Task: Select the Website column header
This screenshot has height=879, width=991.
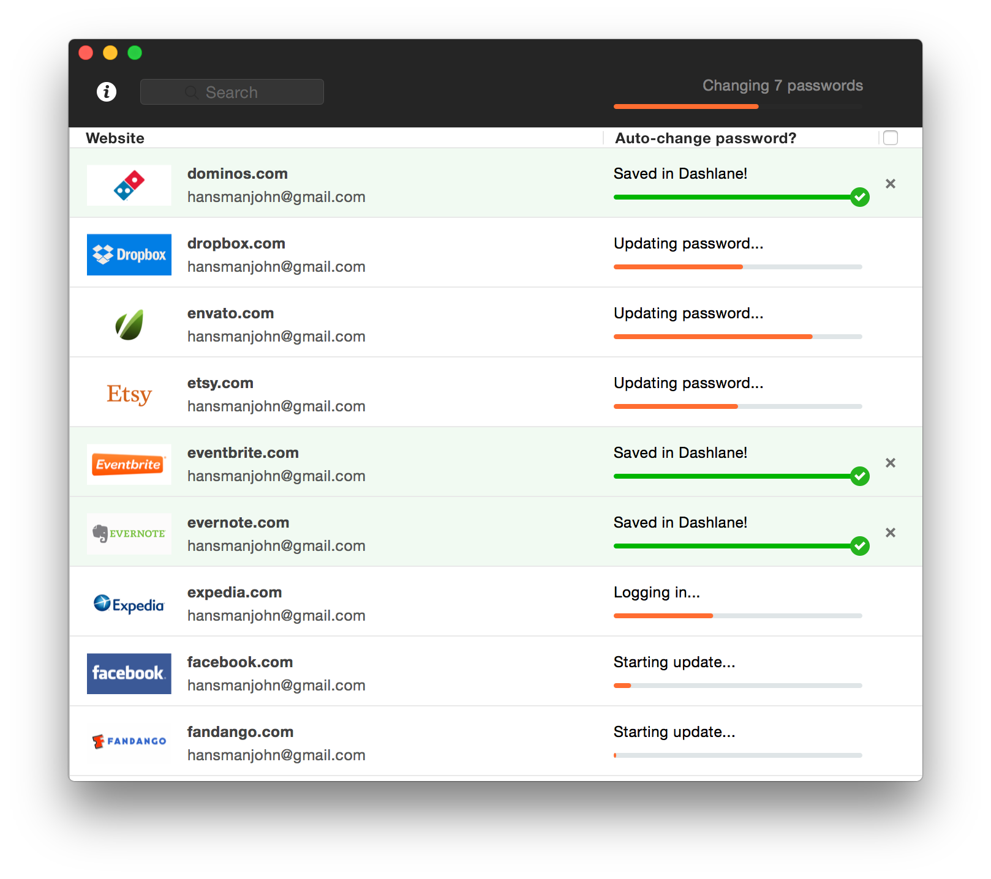Action: [x=115, y=138]
